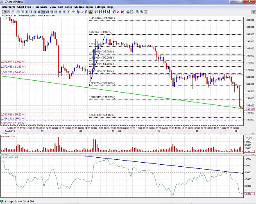The image size is (256, 204).
Task: Enable the crosshair cursor tool
Action: (74, 12)
